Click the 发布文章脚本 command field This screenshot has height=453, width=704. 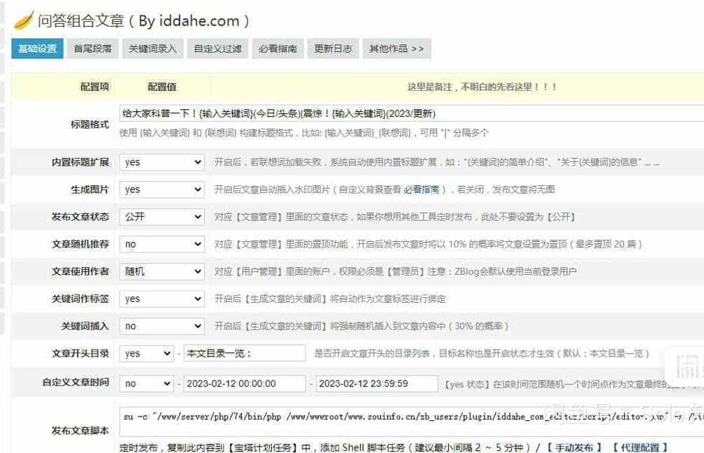411,424
